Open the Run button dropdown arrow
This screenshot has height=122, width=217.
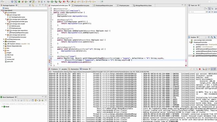pos(54,2)
